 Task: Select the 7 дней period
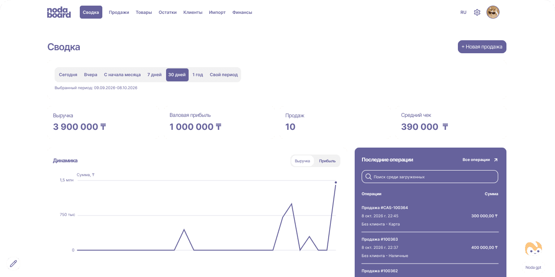(154, 75)
